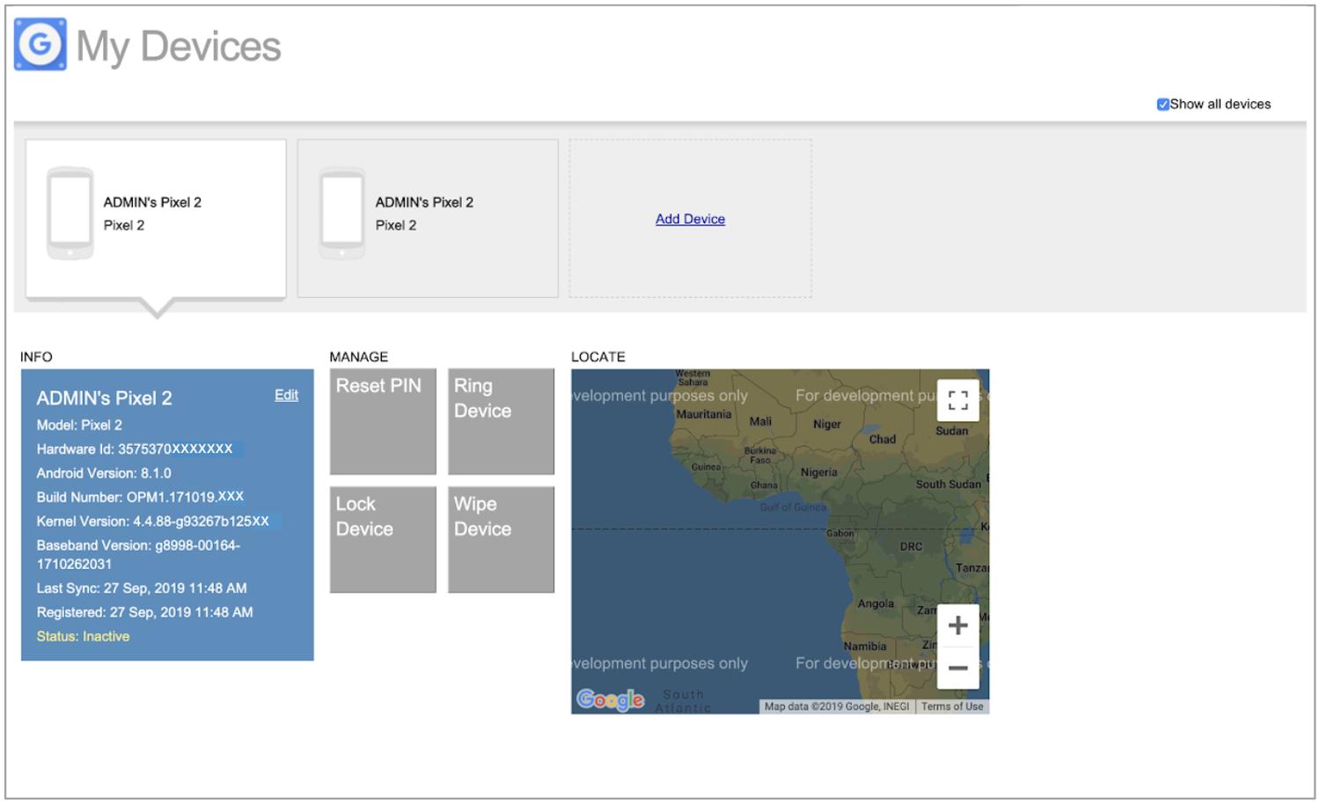Select the first ADMIN's Pixel 2 card
This screenshot has height=803, width=1320.
click(156, 218)
